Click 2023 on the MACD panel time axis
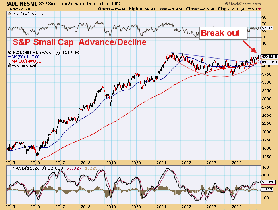Screen dimensions: 278x210 point(212,206)
